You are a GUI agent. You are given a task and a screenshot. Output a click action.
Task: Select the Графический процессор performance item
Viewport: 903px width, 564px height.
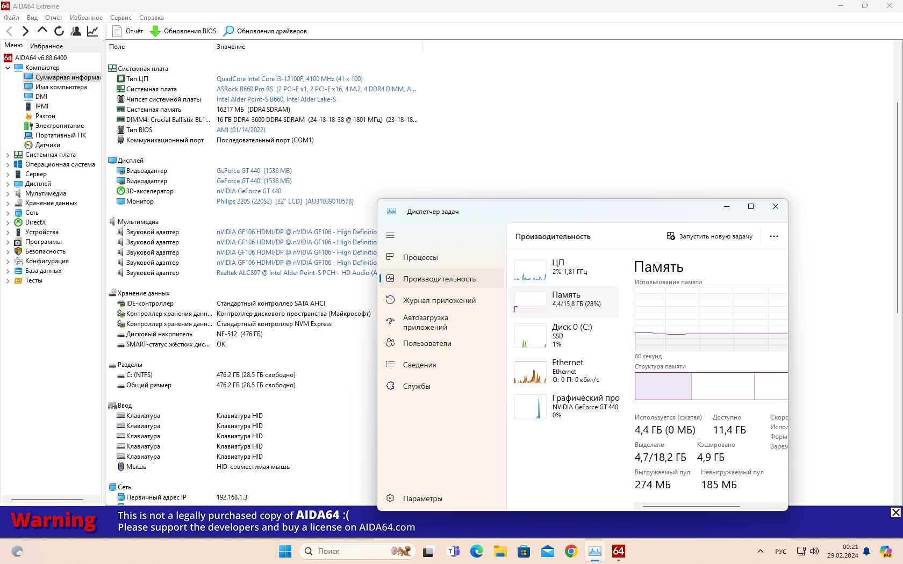pos(565,406)
